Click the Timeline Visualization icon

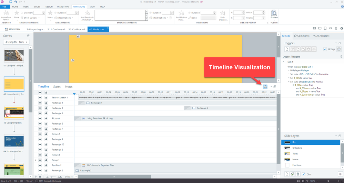click(x=265, y=86)
